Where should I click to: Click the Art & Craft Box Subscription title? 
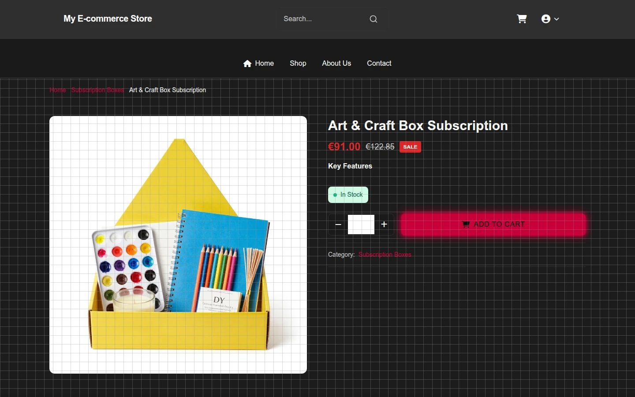pyautogui.click(x=418, y=126)
